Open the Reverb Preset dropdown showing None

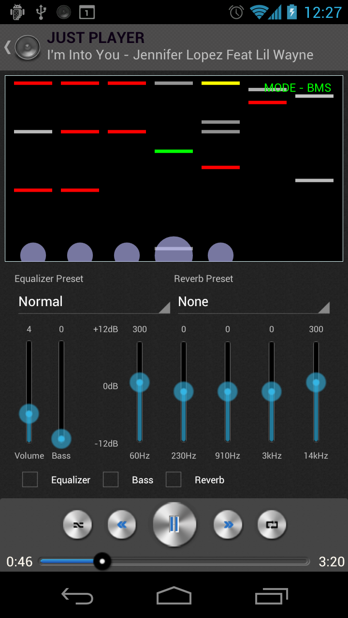[x=254, y=302]
